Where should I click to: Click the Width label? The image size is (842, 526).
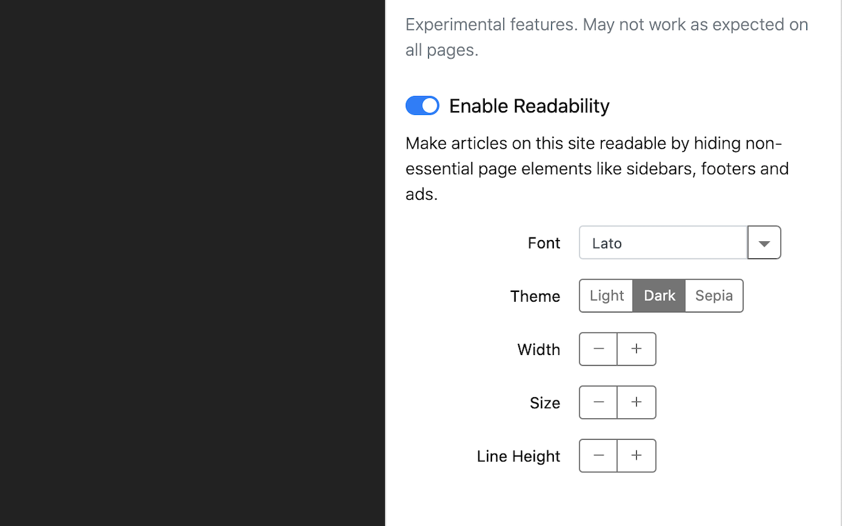pyautogui.click(x=539, y=350)
